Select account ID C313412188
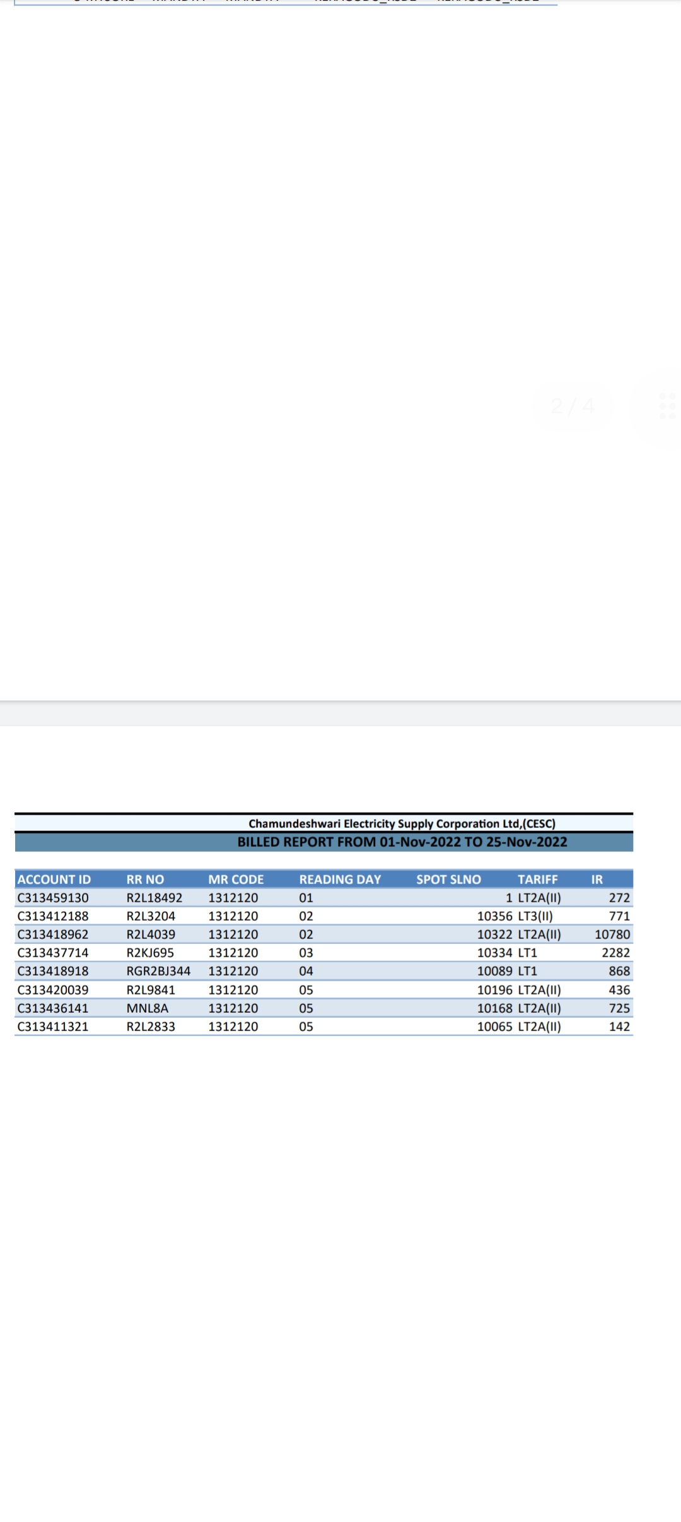This screenshot has height=1522, width=681. 53,916
